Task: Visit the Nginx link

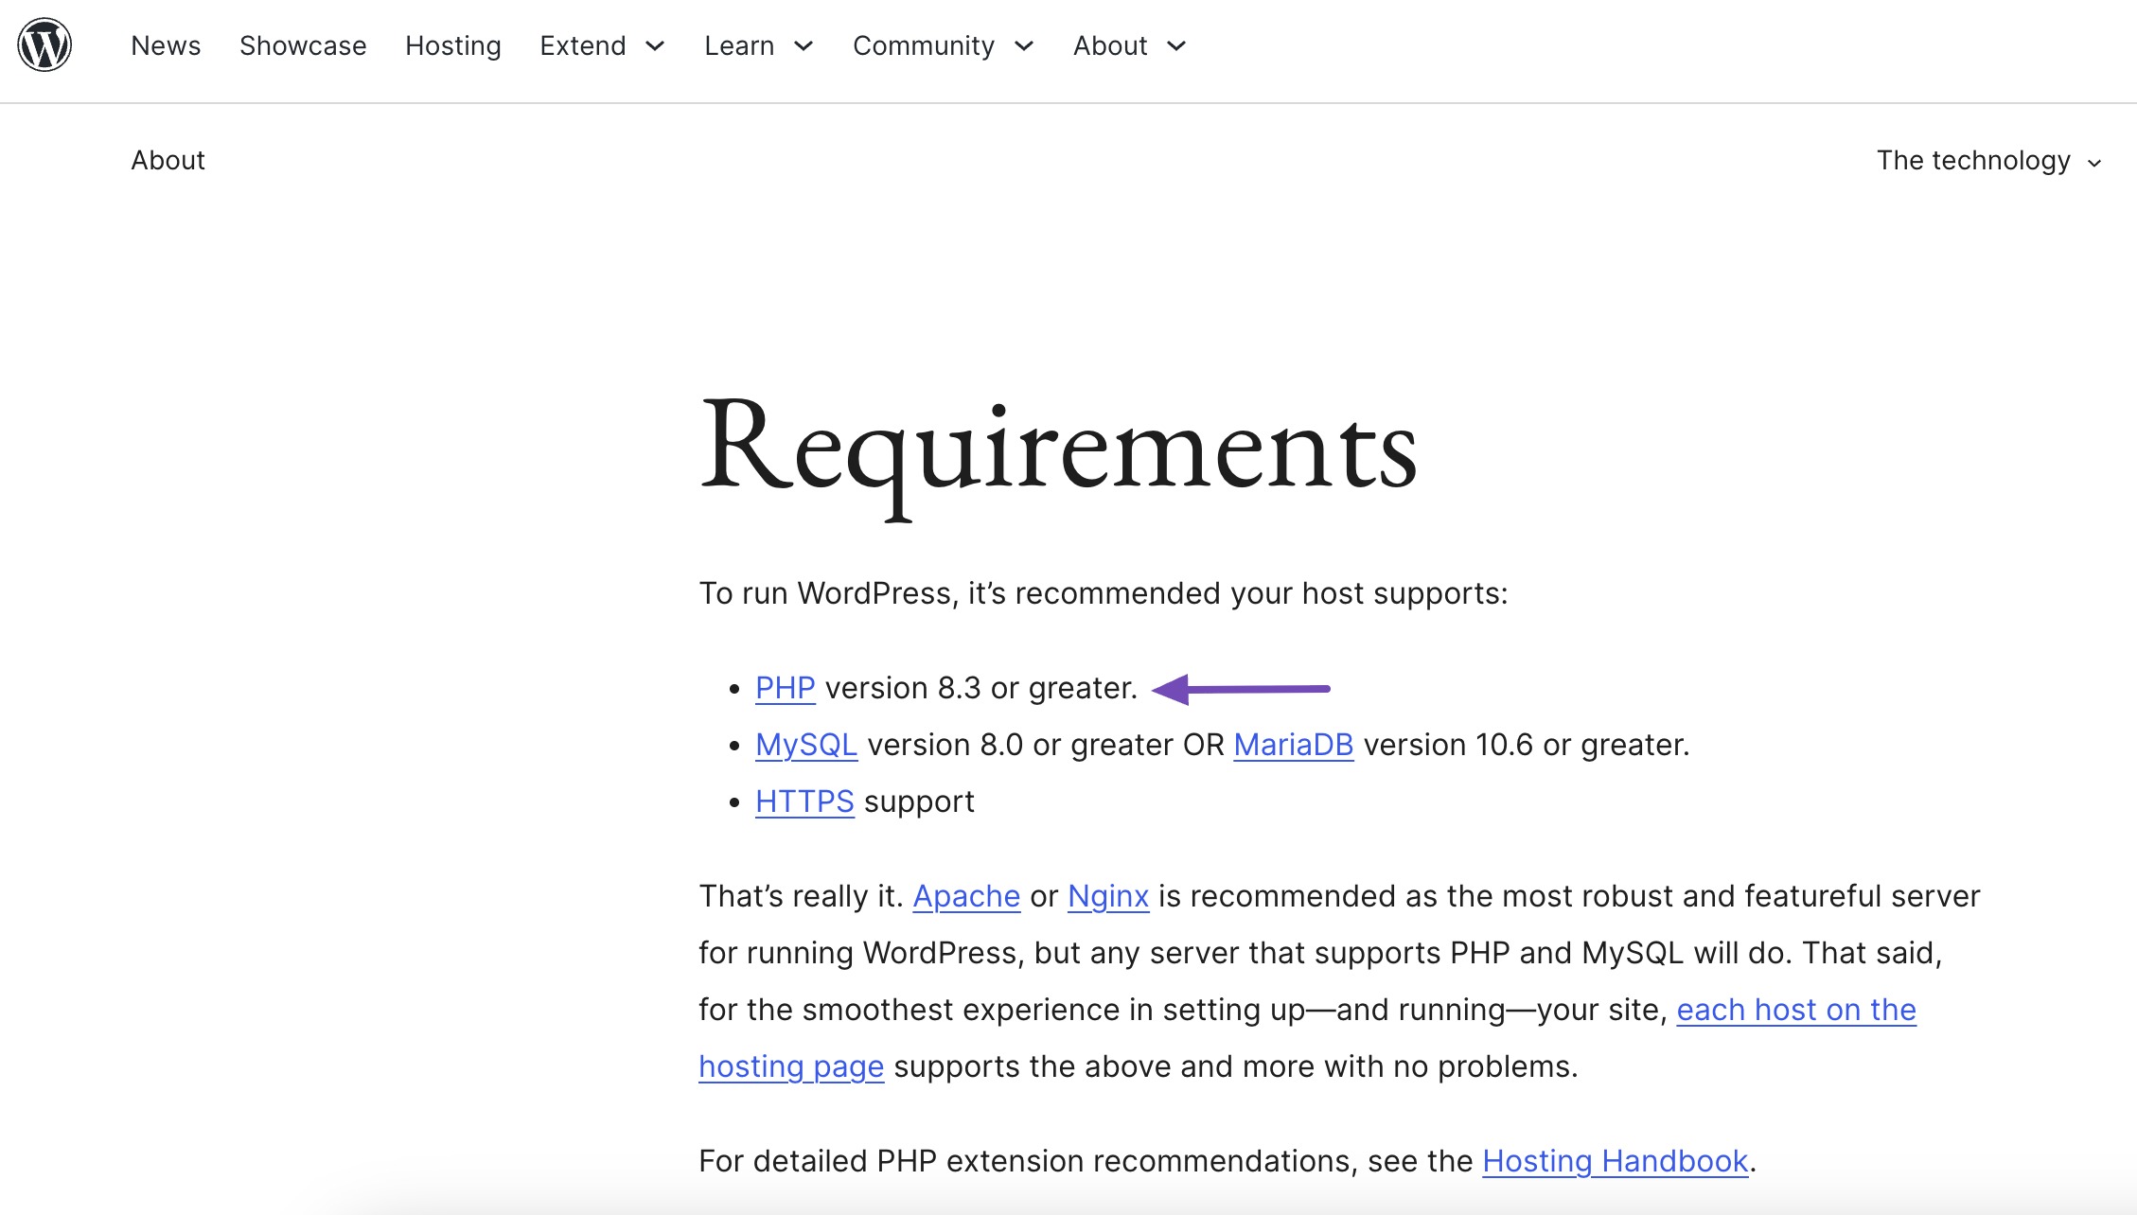Action: tap(1108, 897)
